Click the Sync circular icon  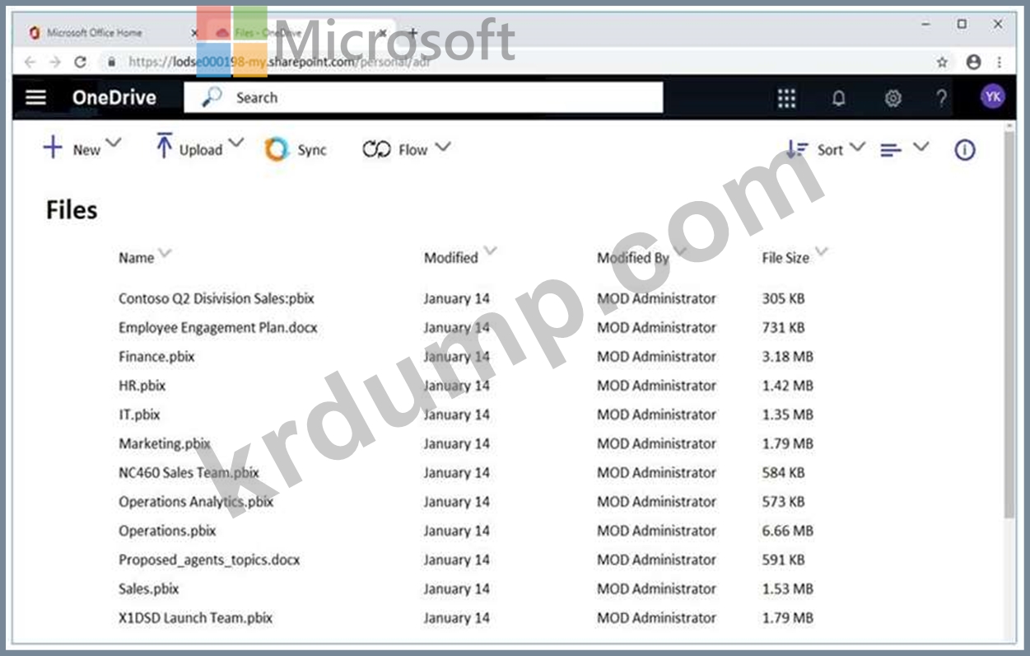tap(277, 149)
